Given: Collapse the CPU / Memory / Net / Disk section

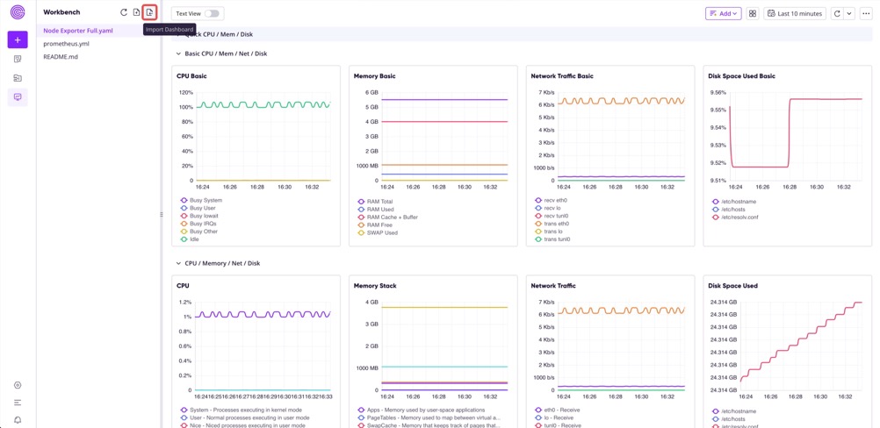Looking at the screenshot, I should [x=178, y=263].
